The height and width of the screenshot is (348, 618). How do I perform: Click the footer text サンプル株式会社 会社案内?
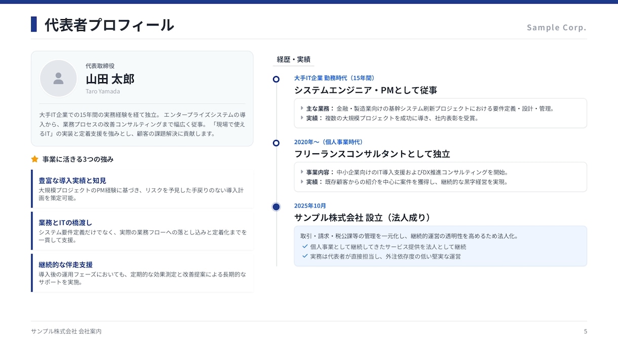(x=66, y=331)
